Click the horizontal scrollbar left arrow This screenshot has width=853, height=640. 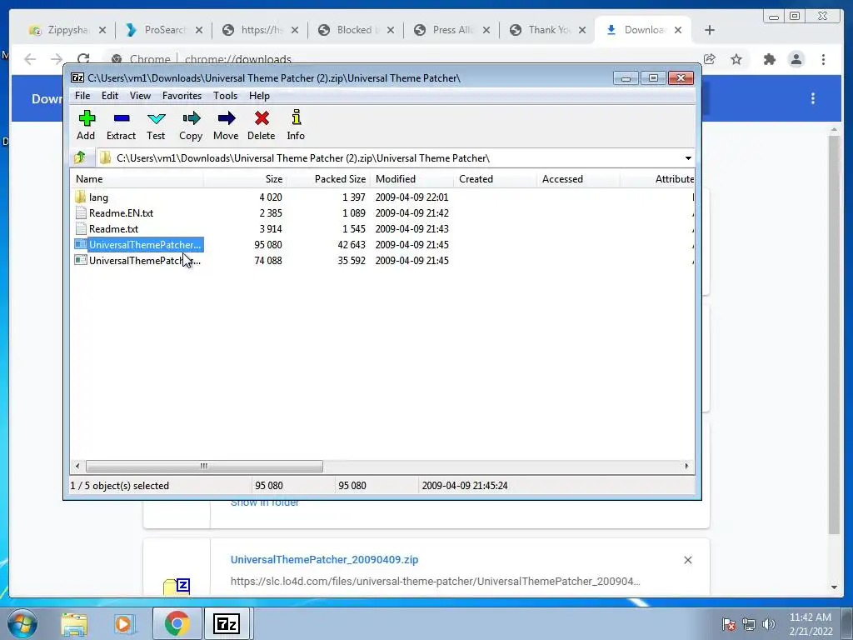click(x=77, y=467)
